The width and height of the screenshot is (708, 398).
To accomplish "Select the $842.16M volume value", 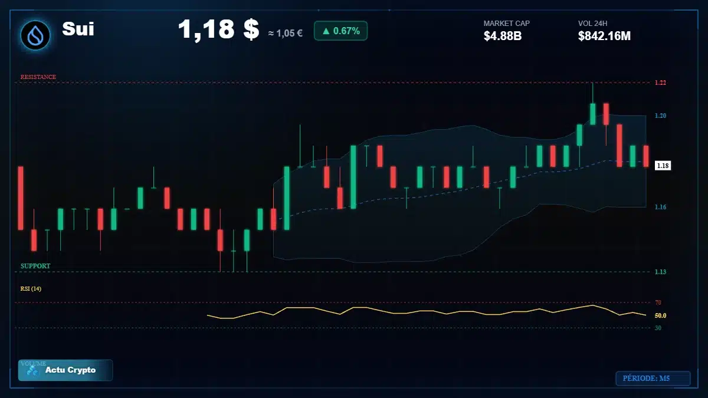I will click(x=604, y=36).
